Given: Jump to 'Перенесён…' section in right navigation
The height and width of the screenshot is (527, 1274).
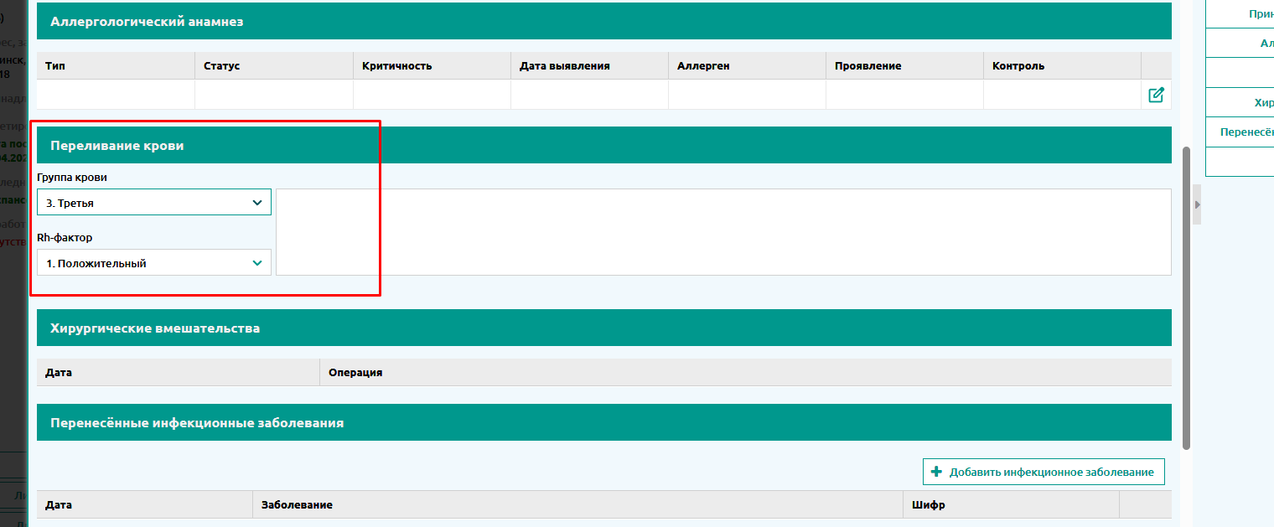Looking at the screenshot, I should tap(1246, 132).
